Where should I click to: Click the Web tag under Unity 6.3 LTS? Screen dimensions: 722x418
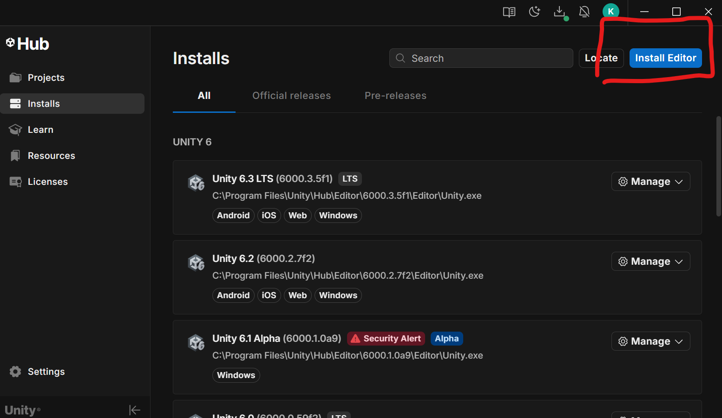tap(298, 216)
